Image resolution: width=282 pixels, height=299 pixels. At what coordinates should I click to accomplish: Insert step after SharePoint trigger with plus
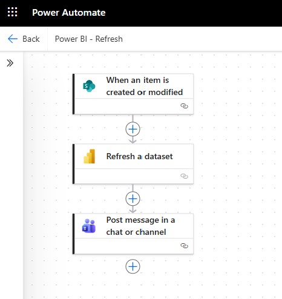tap(133, 129)
